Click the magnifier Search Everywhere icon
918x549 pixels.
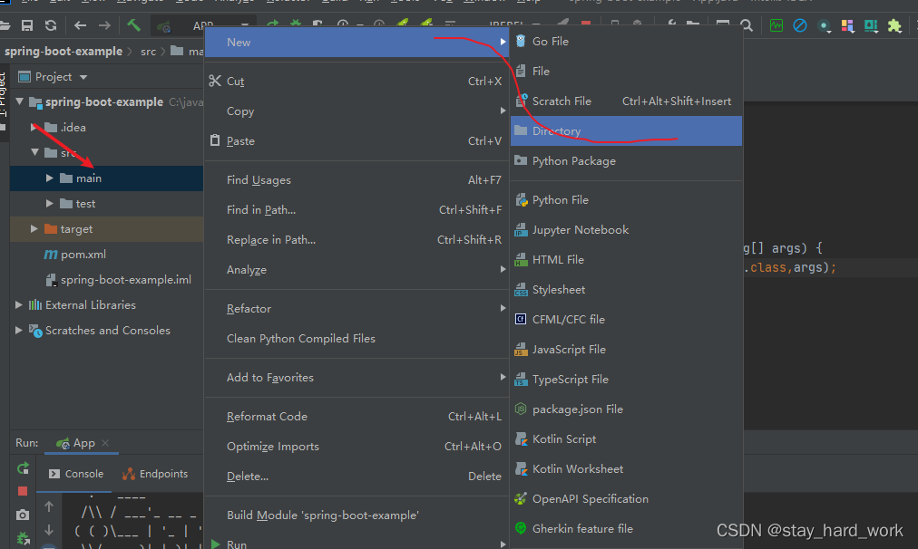747,25
